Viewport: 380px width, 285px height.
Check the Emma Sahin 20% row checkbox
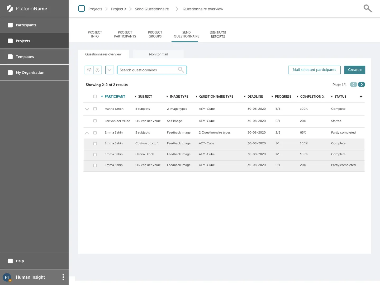(x=95, y=165)
